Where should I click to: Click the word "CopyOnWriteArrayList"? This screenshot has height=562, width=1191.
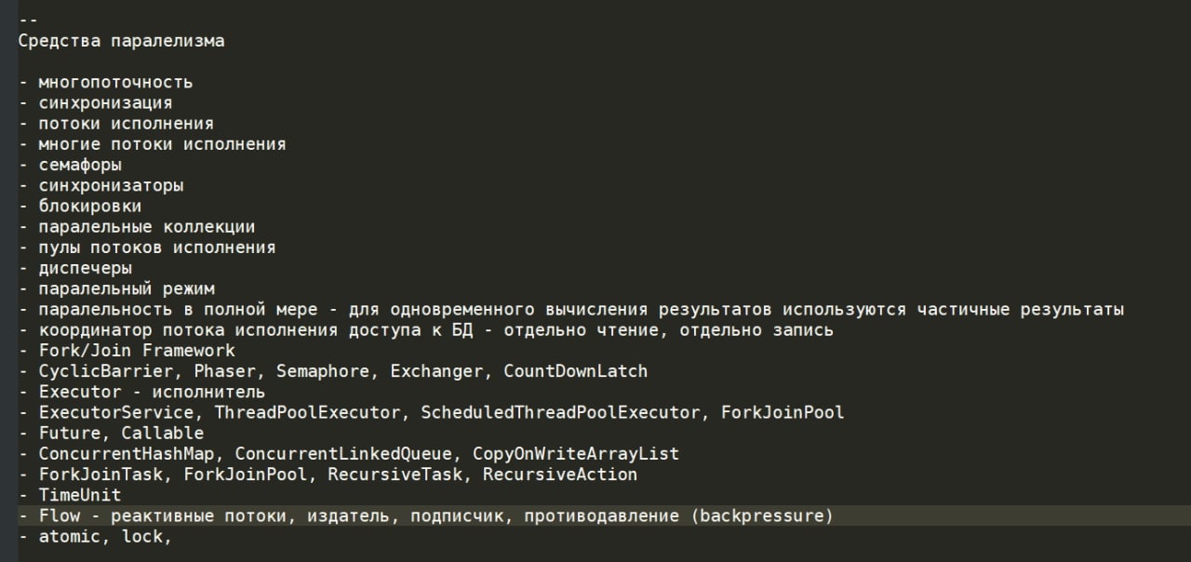click(x=576, y=454)
